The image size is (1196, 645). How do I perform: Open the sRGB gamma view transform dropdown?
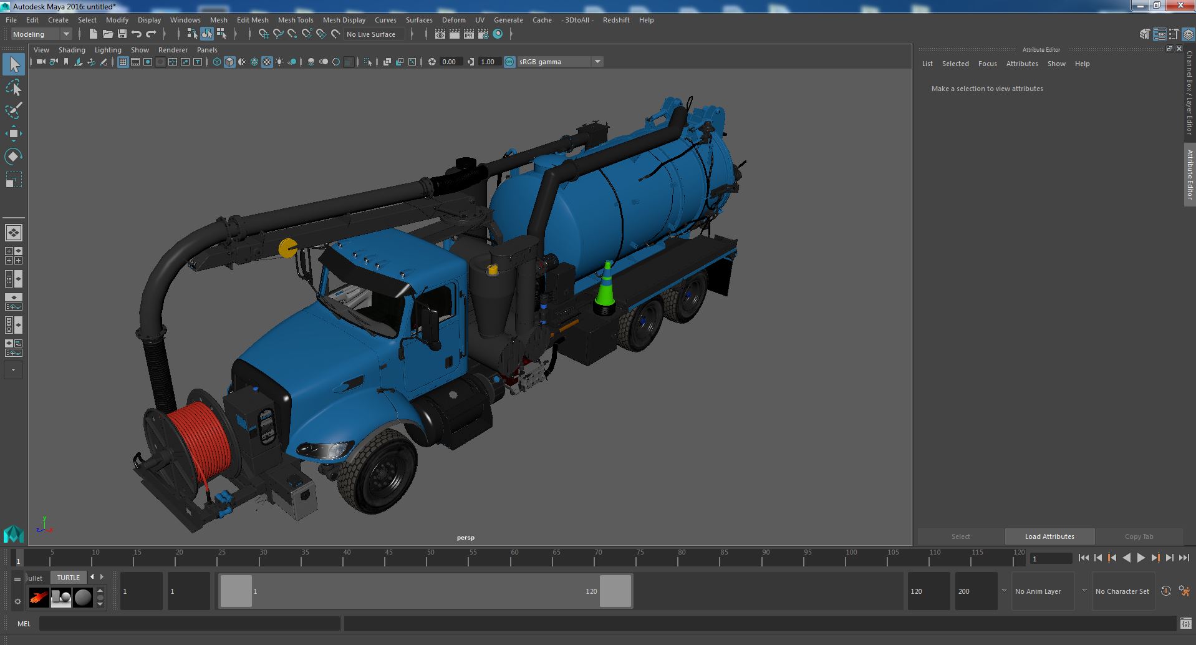[560, 62]
